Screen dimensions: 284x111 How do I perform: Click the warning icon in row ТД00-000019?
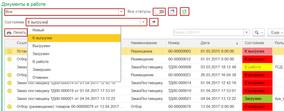[x=9, y=91]
